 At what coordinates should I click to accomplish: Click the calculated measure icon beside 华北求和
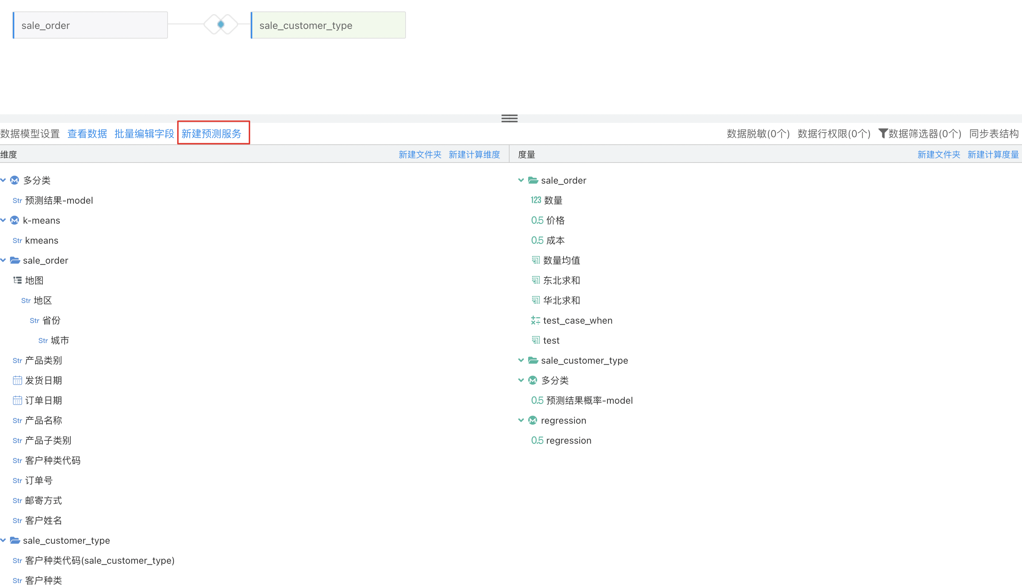536,300
